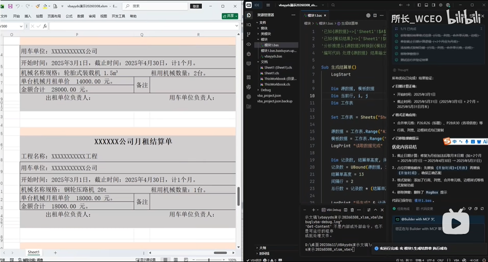Screen dimensions: 488x262
Task: Open the 文件 menu in Excel
Action: (x=4, y=16)
